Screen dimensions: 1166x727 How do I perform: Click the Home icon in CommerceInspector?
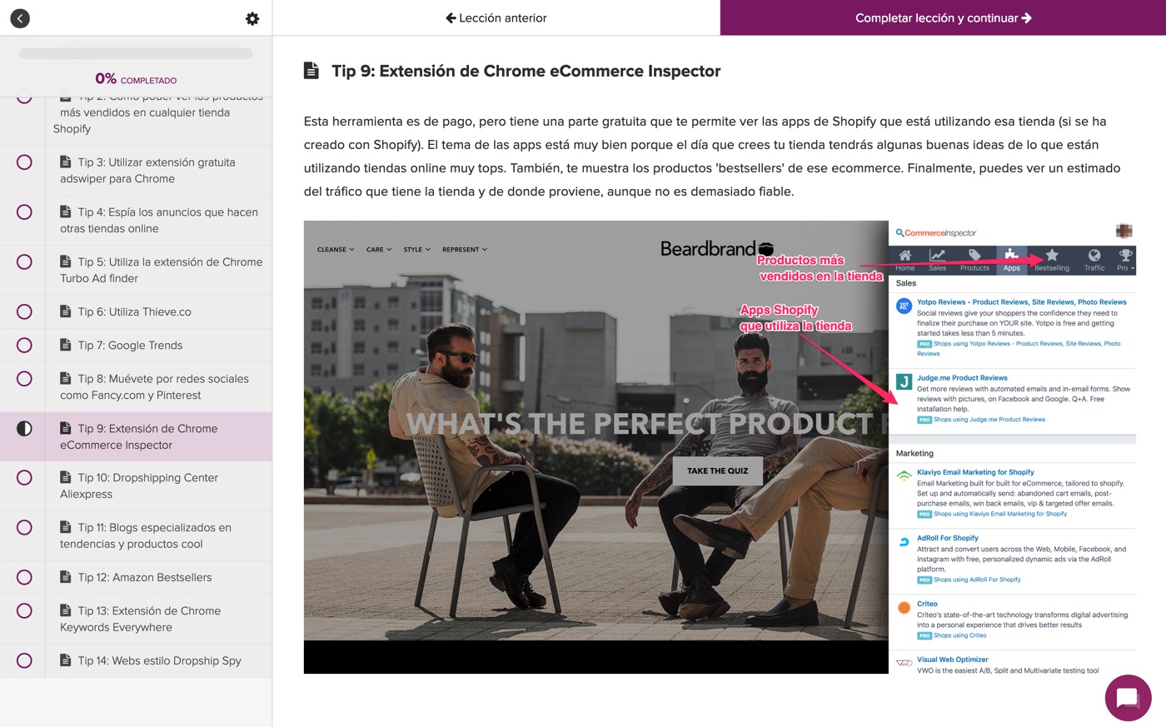click(x=904, y=255)
